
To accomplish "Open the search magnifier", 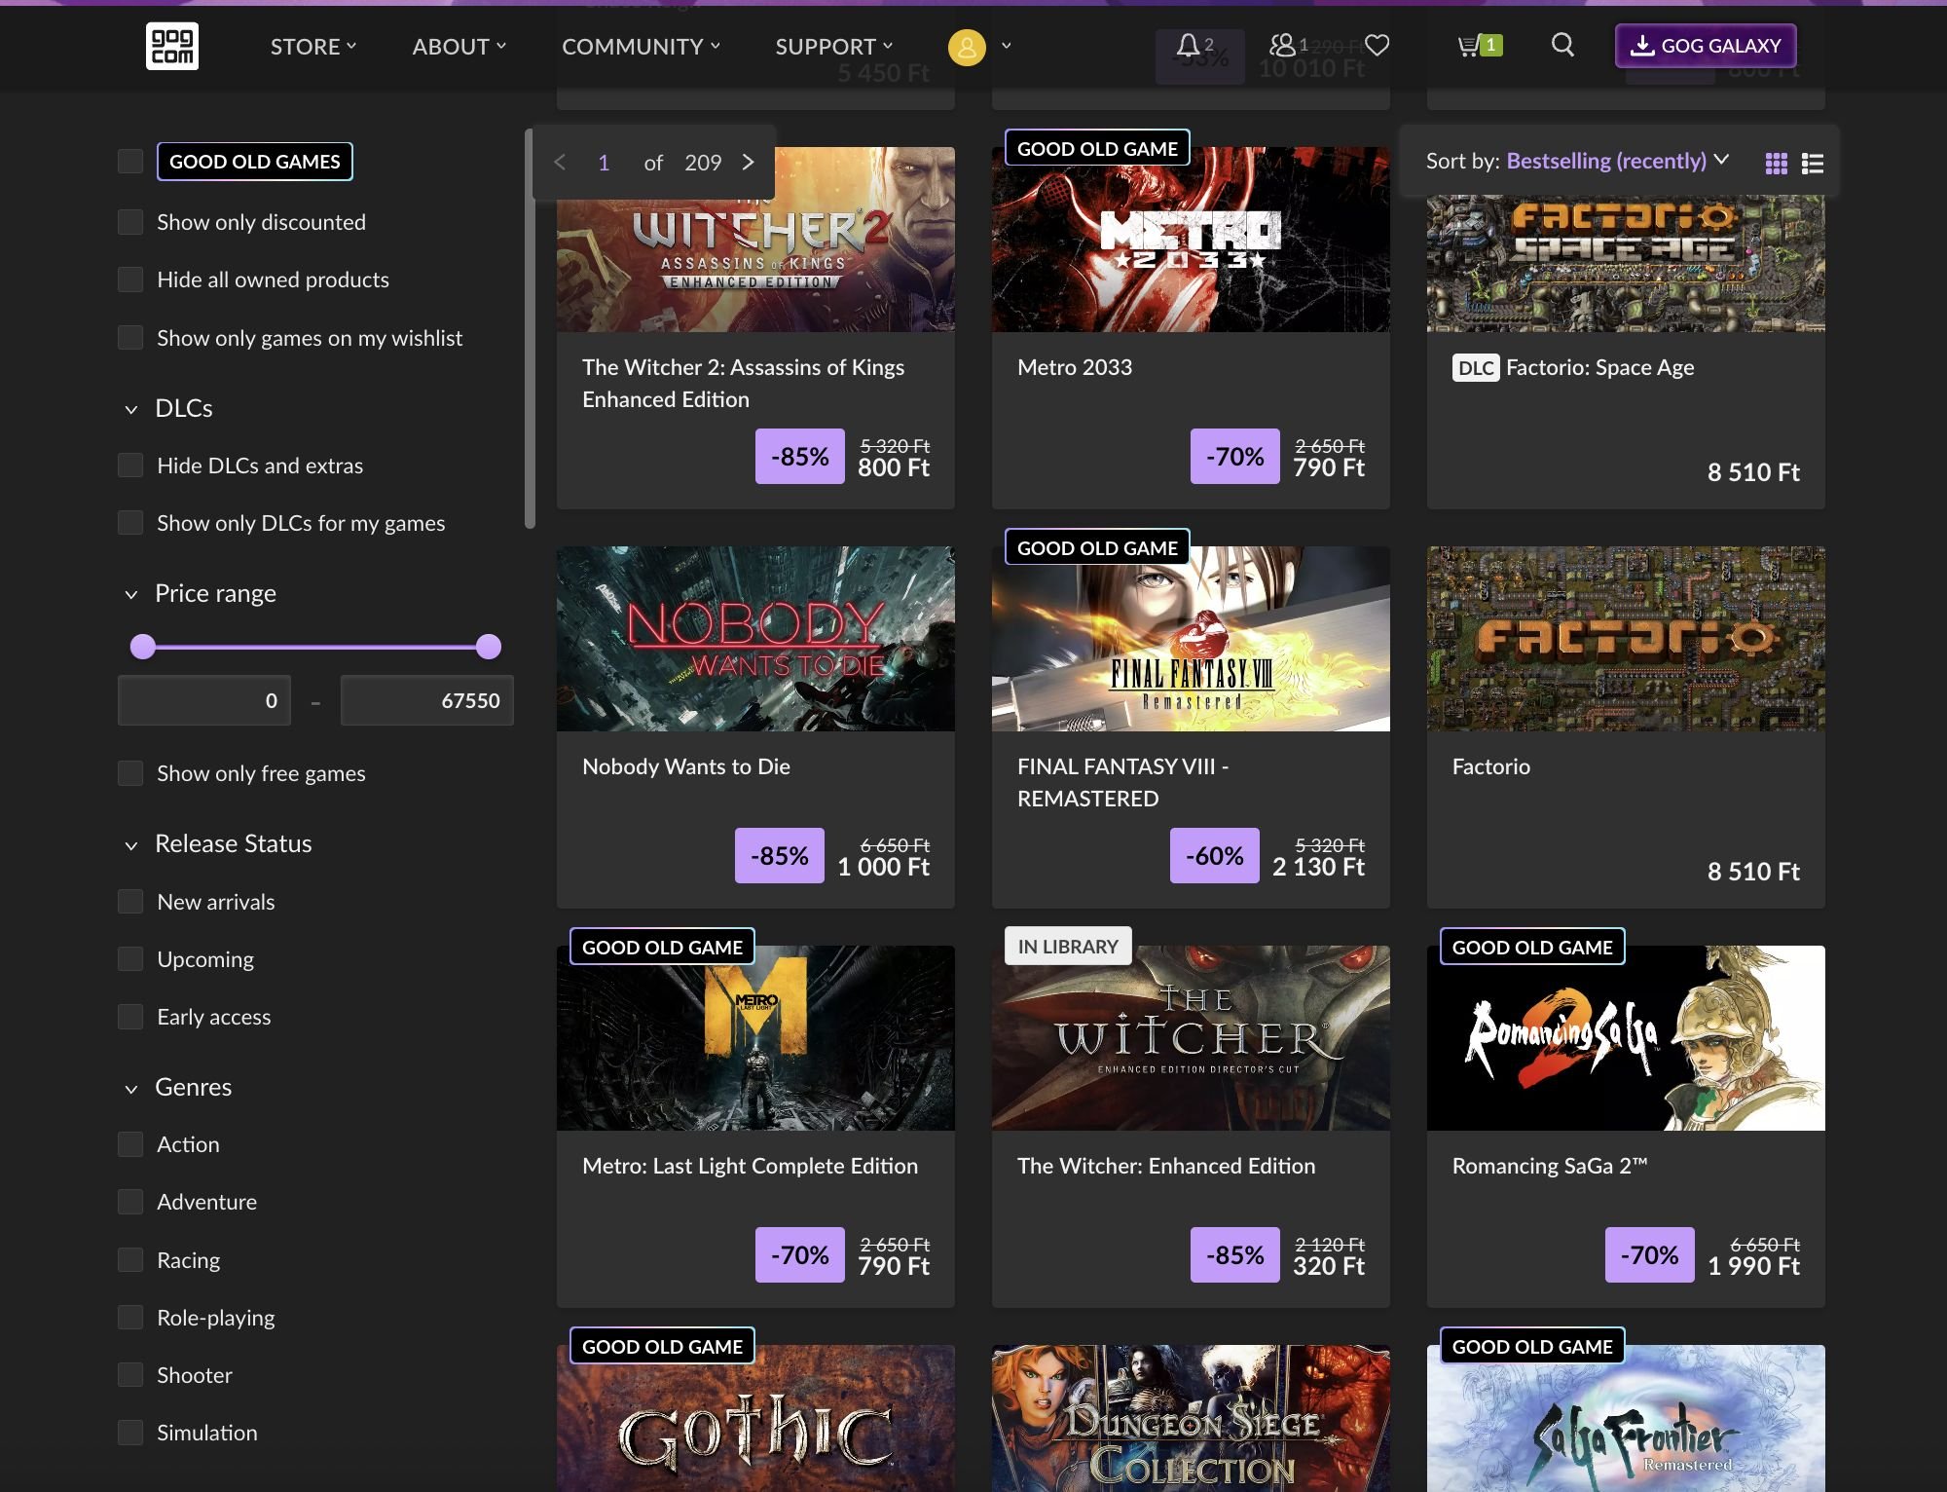I will pos(1562,45).
